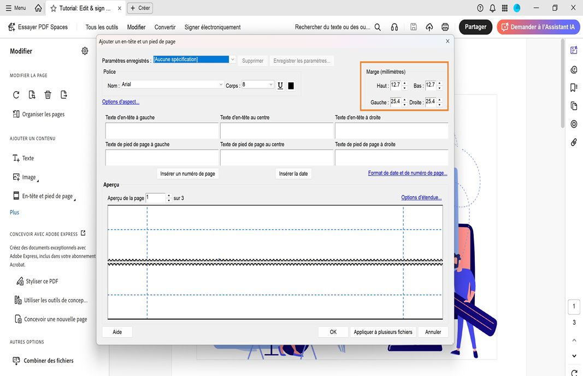
Task: Click the delete page trash icon
Action: coord(48,94)
